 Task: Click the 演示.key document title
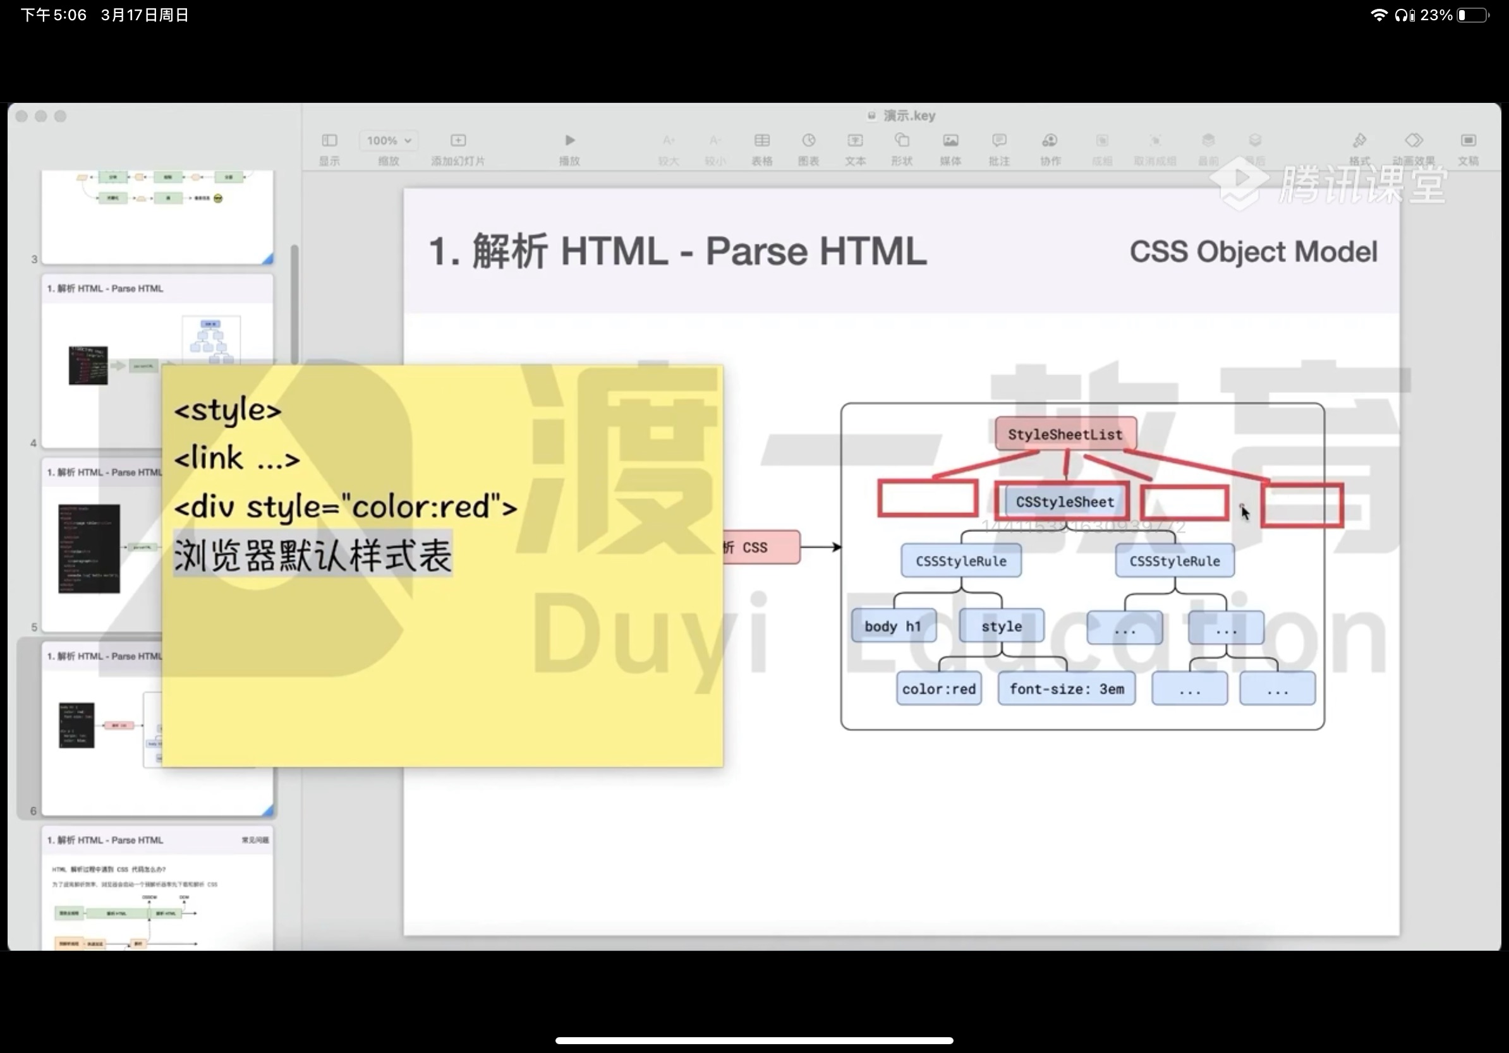[x=909, y=116]
